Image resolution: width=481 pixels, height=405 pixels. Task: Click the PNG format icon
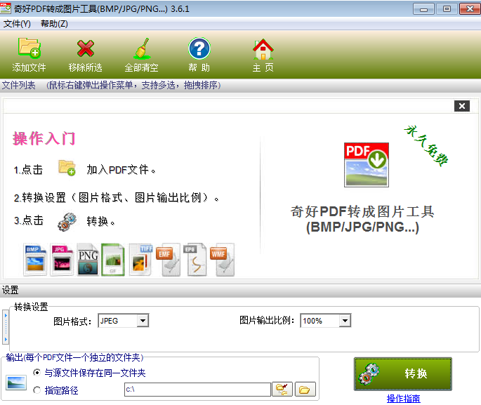[x=88, y=260]
